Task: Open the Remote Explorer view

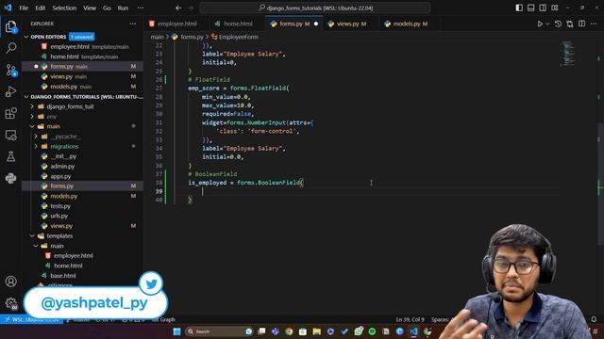Action: [x=10, y=135]
